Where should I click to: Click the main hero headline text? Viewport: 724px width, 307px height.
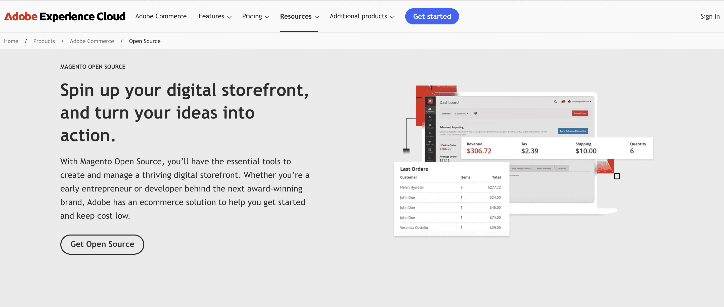[184, 112]
